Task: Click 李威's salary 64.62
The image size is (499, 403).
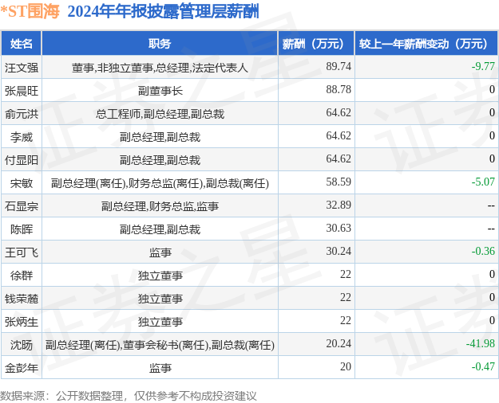Action: (339, 136)
